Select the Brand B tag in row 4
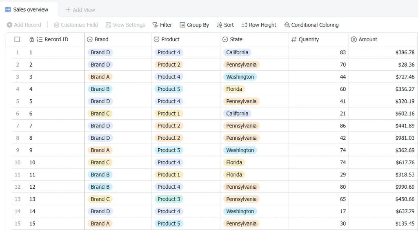Screen dimensions: 418x230 pos(100,89)
